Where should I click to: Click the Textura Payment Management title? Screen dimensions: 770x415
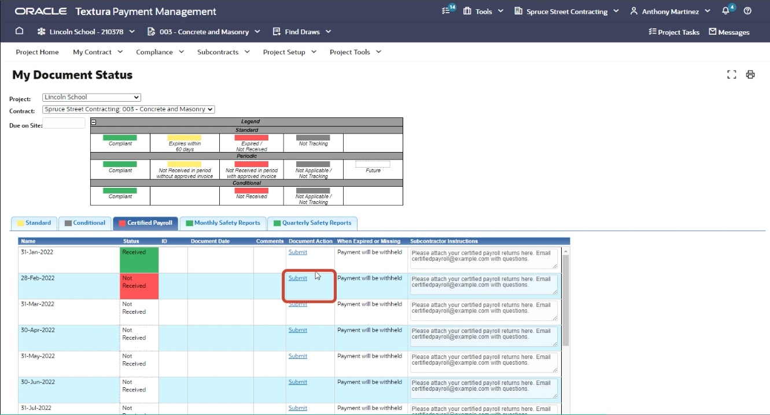click(x=146, y=11)
